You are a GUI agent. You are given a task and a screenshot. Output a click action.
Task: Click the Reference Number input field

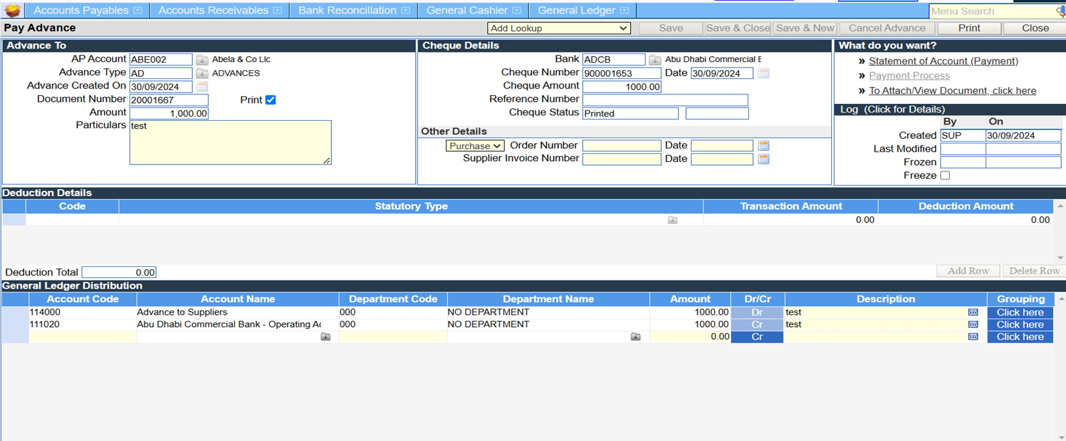coord(665,100)
